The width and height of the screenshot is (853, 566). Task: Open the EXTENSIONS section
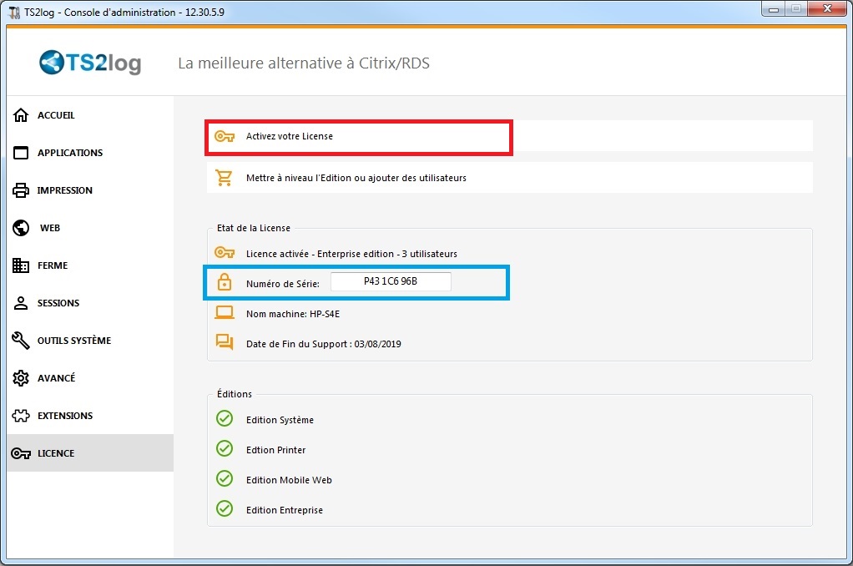tap(90, 415)
